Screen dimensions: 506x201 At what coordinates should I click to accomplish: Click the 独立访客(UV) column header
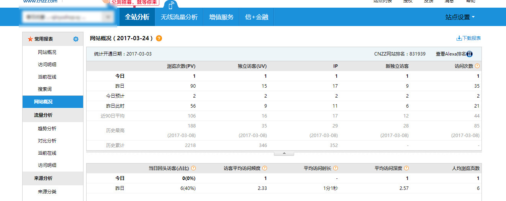click(x=252, y=66)
